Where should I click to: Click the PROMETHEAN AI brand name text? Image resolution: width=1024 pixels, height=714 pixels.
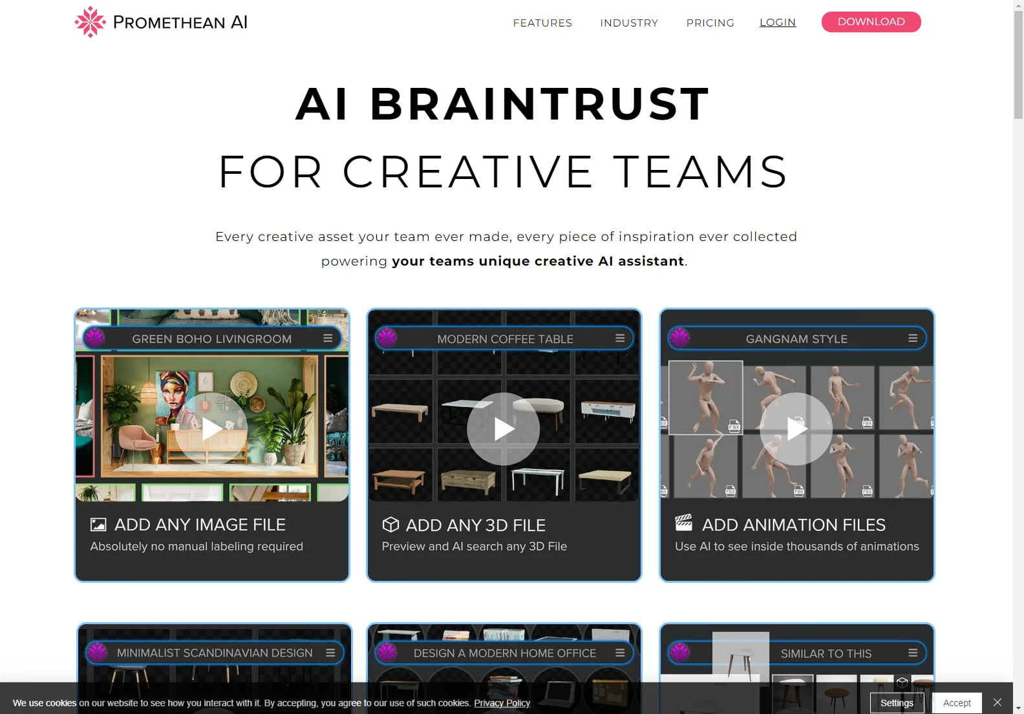click(180, 22)
